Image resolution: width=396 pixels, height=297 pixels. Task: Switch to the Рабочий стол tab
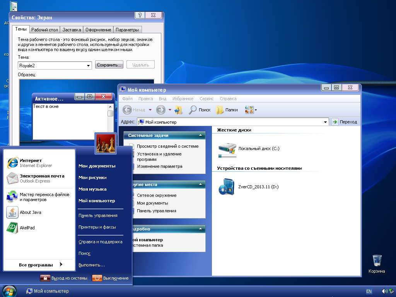[44, 30]
